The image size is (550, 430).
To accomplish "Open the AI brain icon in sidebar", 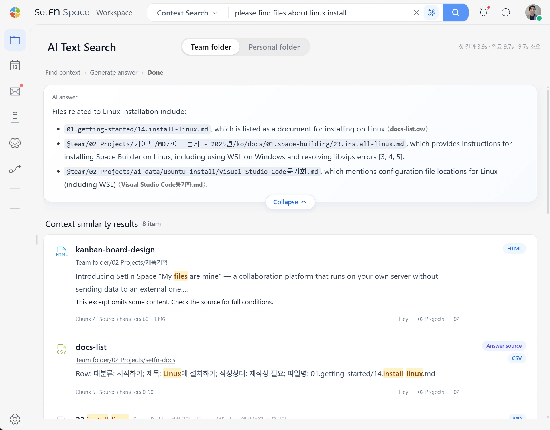I will (15, 143).
